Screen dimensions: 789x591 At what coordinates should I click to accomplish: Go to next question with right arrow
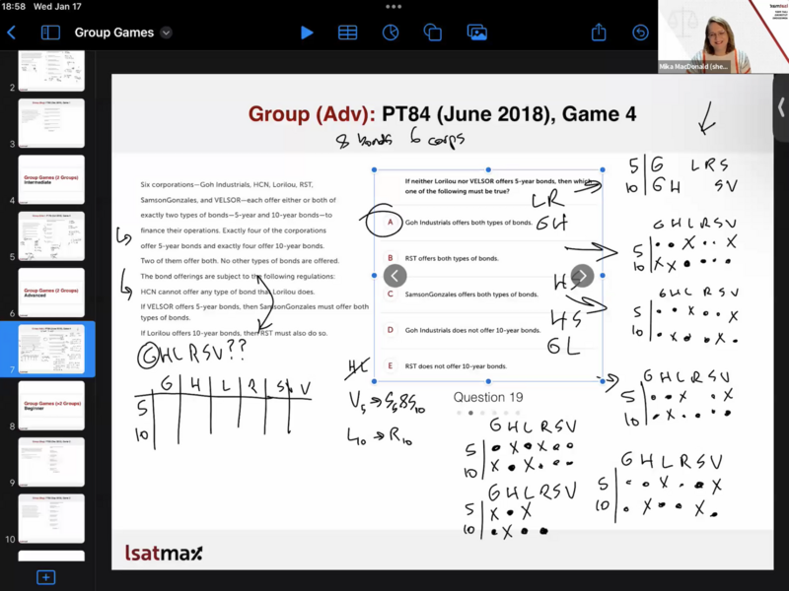[582, 276]
